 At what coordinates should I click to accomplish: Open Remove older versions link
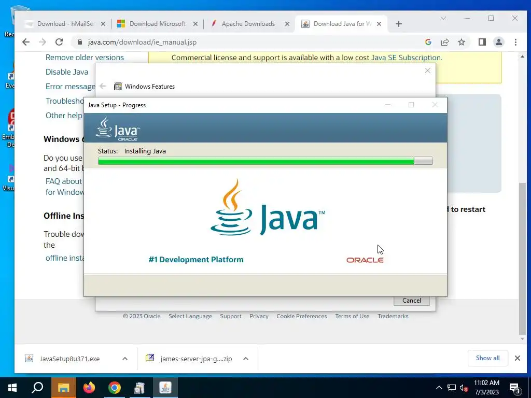click(85, 58)
